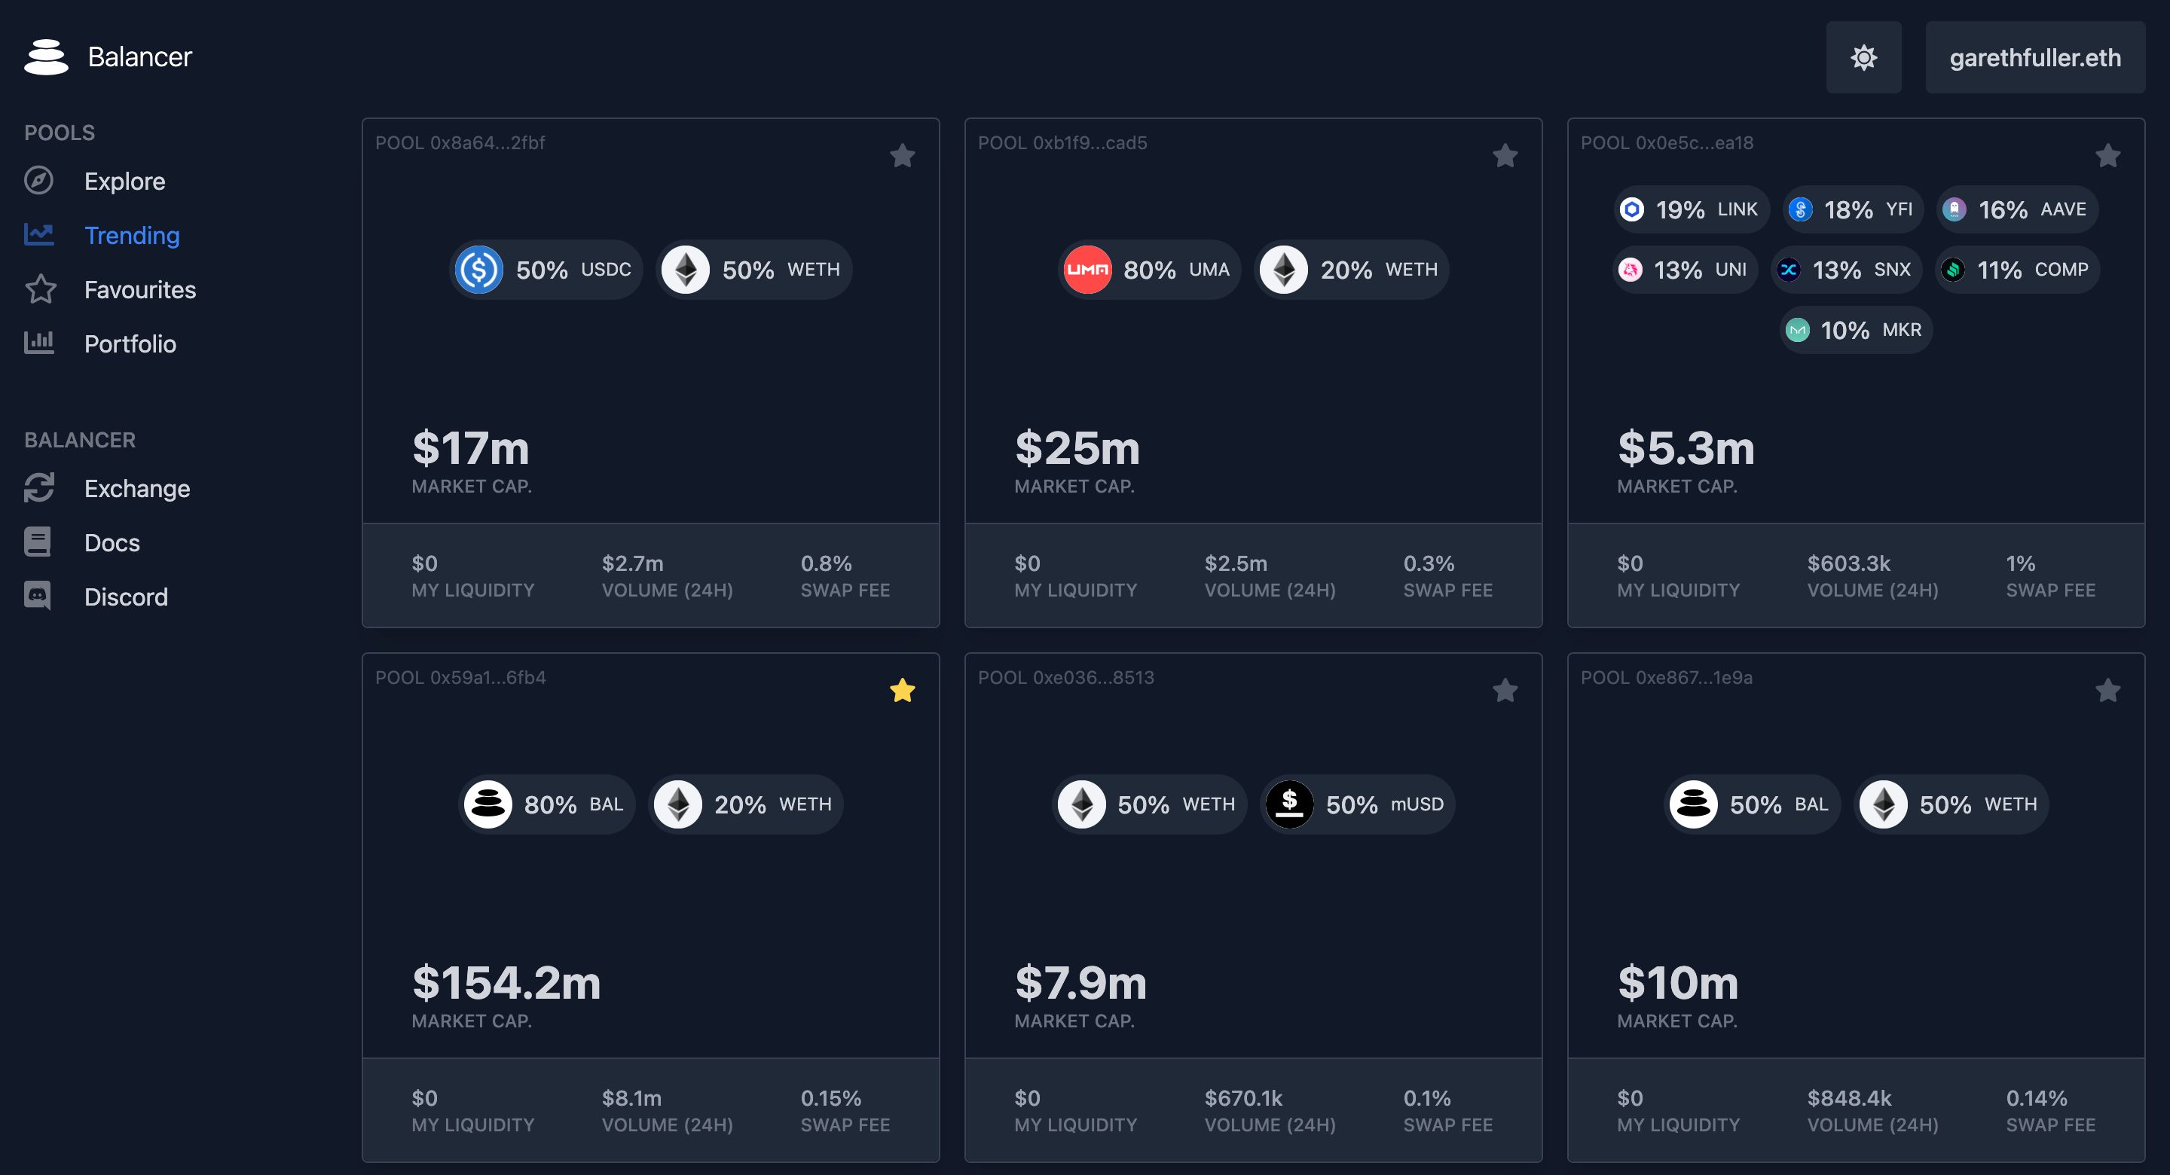2170x1175 pixels.
Task: Click the $2.7m volume value
Action: 633,563
